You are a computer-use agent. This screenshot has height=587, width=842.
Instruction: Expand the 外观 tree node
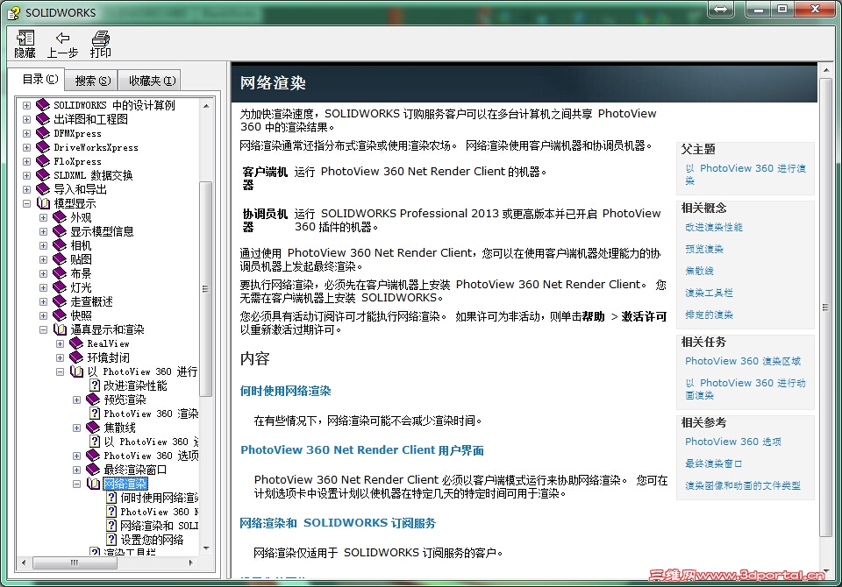43,217
